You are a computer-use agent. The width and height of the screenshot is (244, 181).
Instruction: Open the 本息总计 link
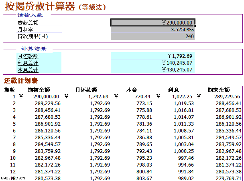(28, 70)
